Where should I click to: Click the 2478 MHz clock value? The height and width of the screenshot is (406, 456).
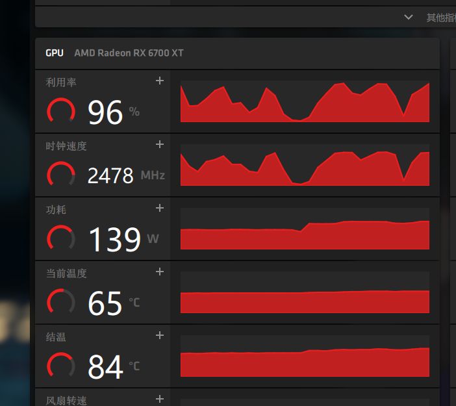click(126, 175)
